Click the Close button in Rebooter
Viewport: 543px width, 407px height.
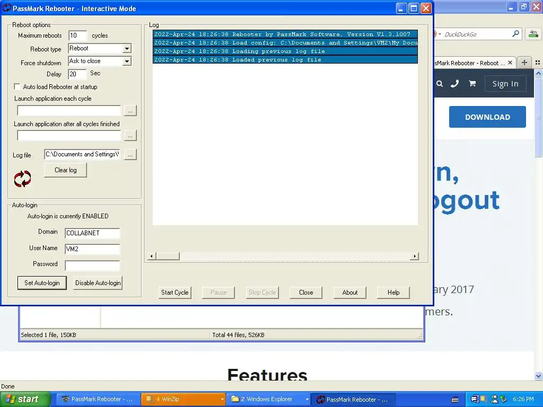tap(306, 293)
